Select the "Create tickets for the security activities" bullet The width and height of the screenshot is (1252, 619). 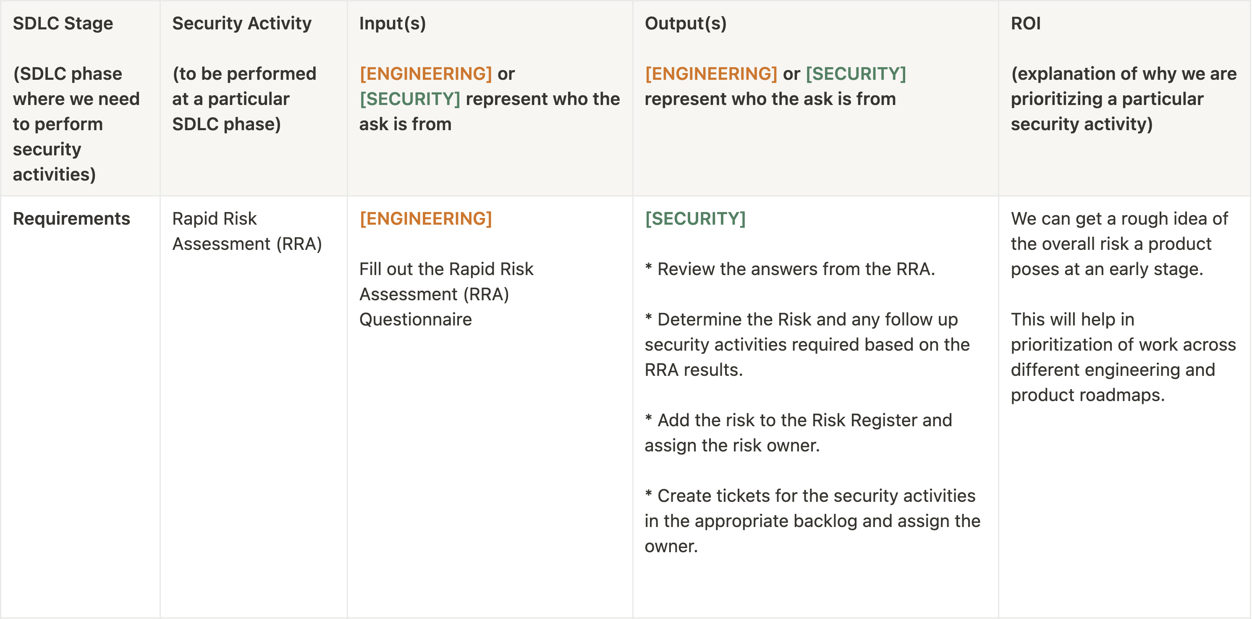812,521
